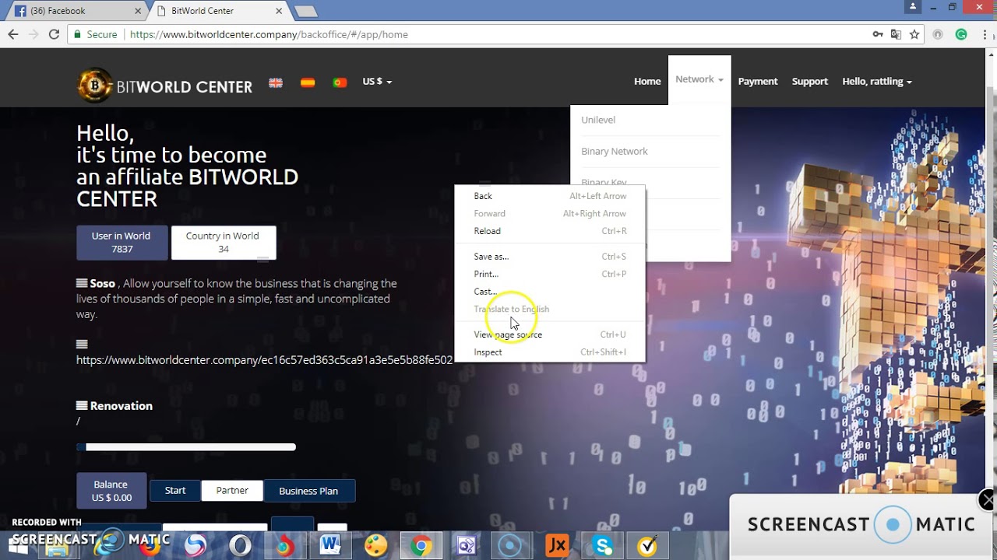997x560 pixels.
Task: Open Google Chrome from the taskbar
Action: (421, 544)
